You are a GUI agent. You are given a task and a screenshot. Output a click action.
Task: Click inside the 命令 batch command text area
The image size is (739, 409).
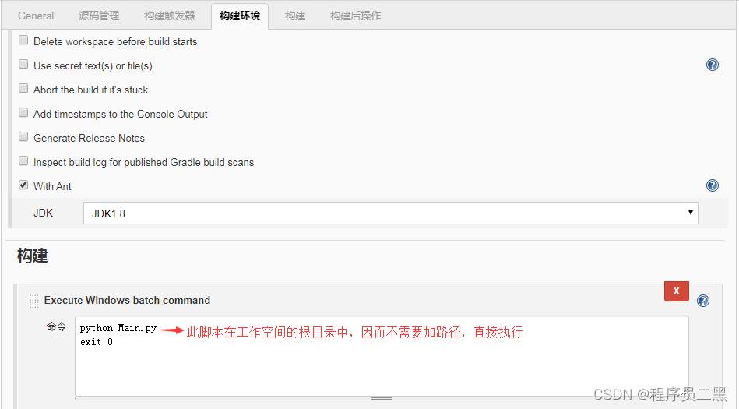click(x=382, y=356)
